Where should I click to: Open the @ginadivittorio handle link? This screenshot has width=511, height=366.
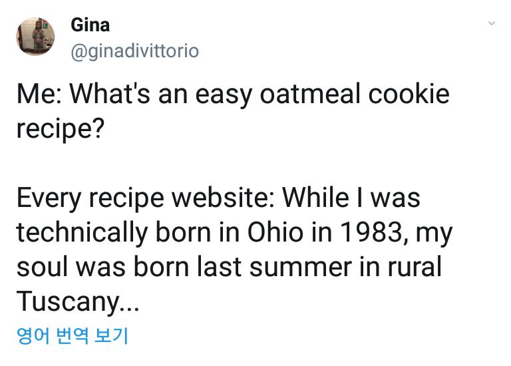point(134,51)
